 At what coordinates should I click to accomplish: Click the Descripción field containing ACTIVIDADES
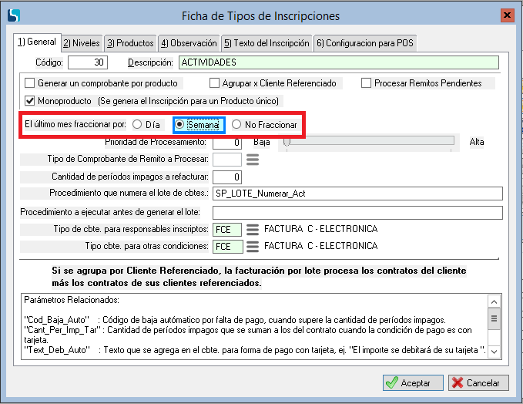coord(338,62)
